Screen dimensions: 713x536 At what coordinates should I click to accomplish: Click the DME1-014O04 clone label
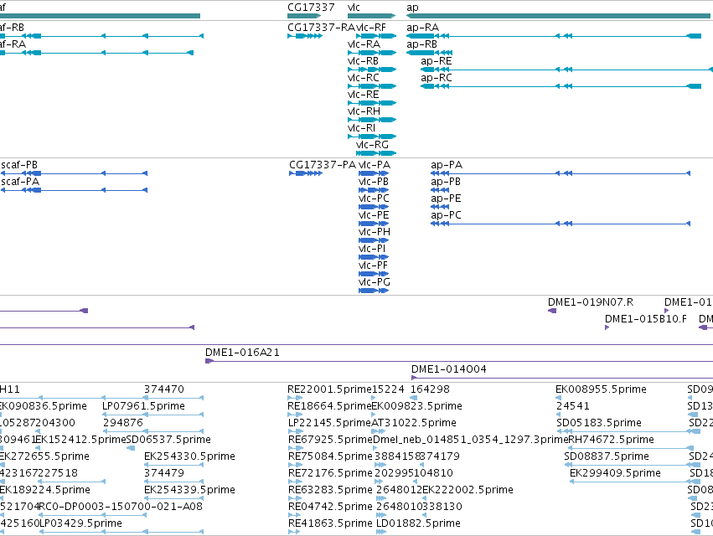pyautogui.click(x=449, y=369)
